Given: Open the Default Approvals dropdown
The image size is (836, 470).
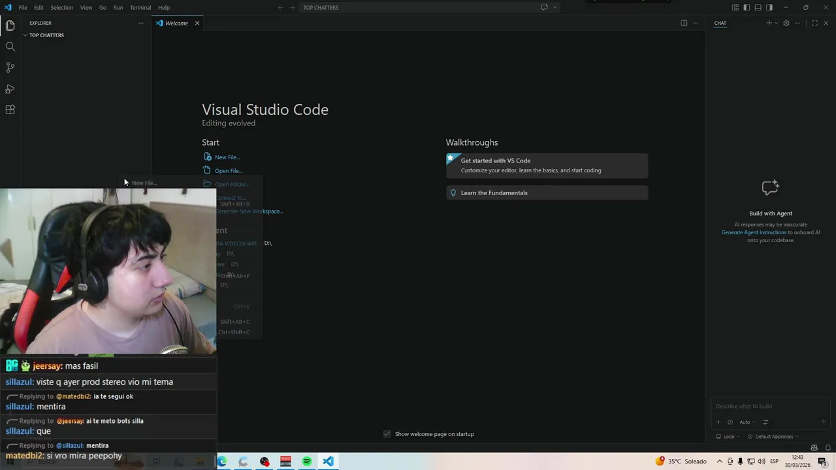Looking at the screenshot, I should point(773,437).
